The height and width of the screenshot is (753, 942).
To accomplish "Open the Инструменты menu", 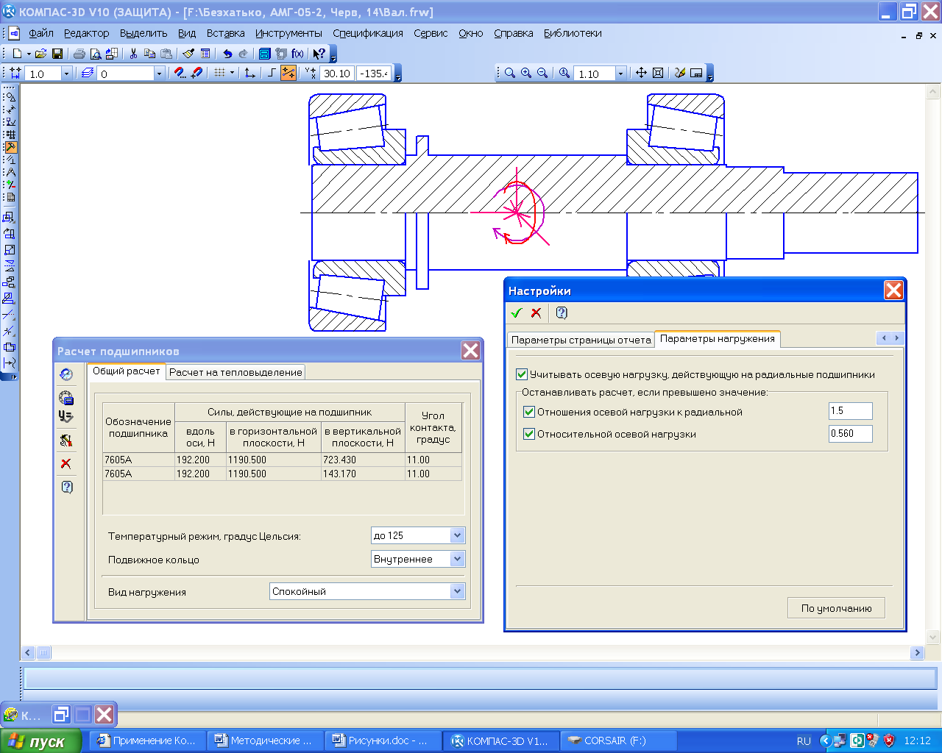I will pos(288,33).
